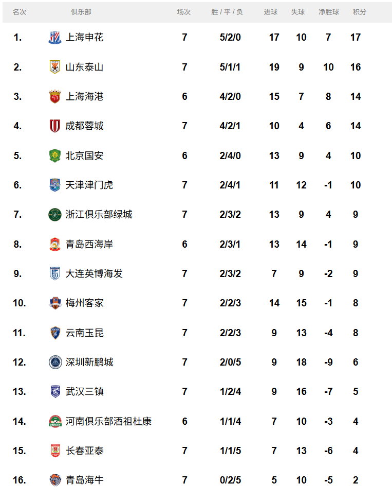This screenshot has width=392, height=501.
Task: Click the Shanghai Port (上海海港) club crest
Action: [x=54, y=97]
